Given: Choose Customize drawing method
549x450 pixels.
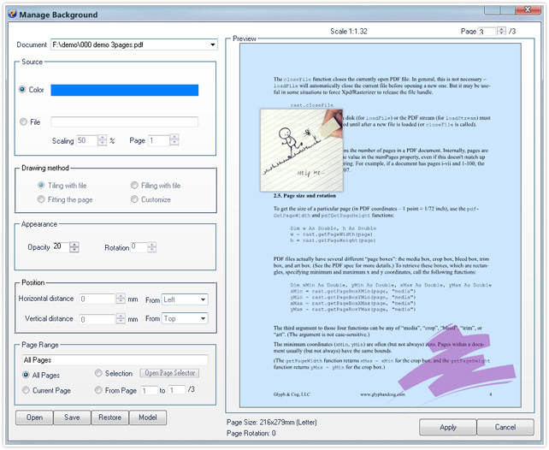Looking at the screenshot, I should pos(134,199).
